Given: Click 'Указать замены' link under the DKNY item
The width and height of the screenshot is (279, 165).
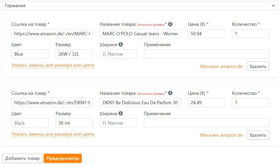Looking at the screenshot, I should pos(53,134).
